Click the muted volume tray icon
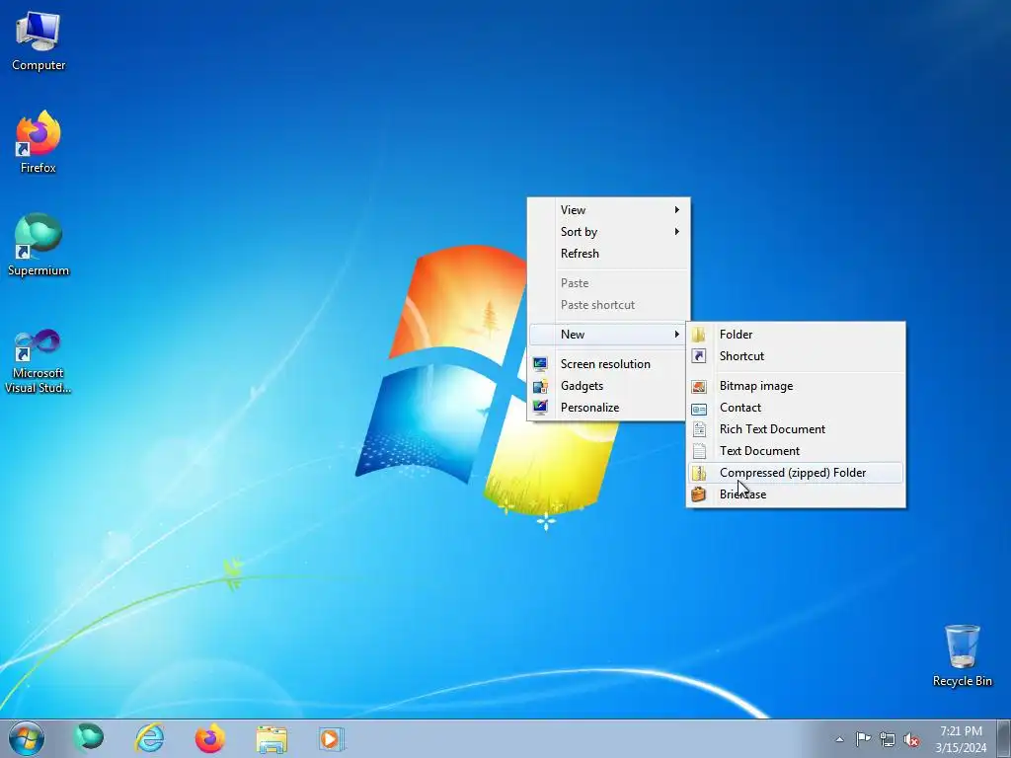The image size is (1011, 758). (911, 739)
